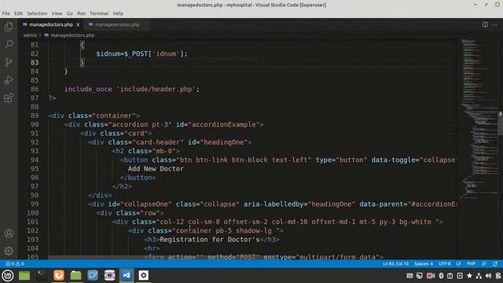Open the Explorer view in activity bar
503x283 pixels.
click(9, 27)
